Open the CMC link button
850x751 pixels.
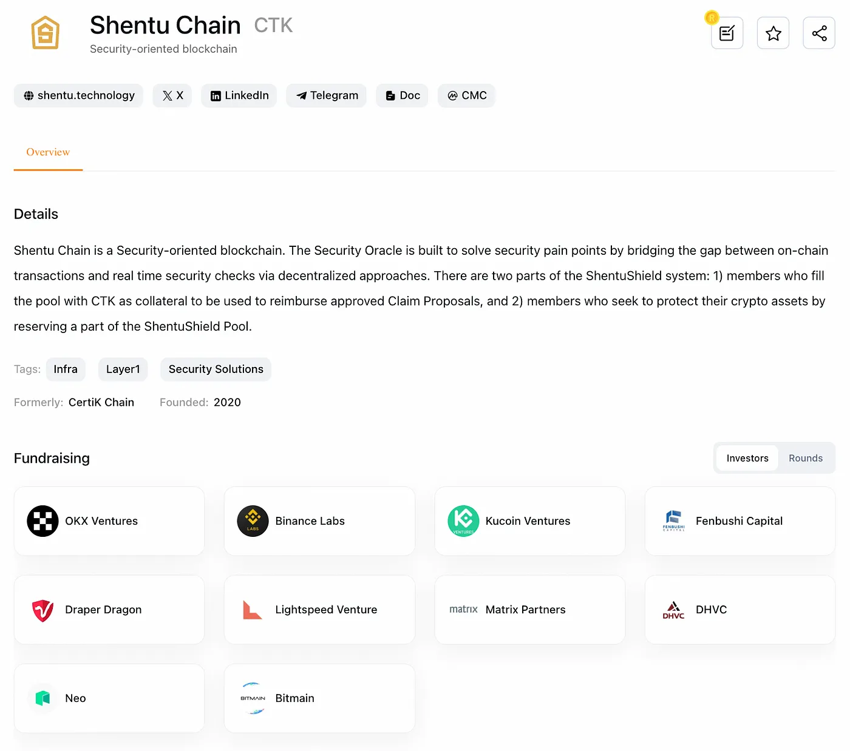click(467, 96)
